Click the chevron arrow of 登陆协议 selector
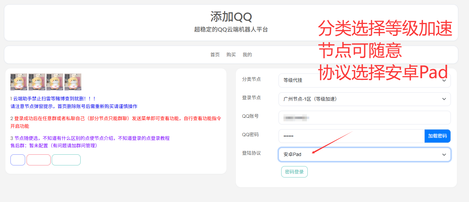 click(x=444, y=154)
